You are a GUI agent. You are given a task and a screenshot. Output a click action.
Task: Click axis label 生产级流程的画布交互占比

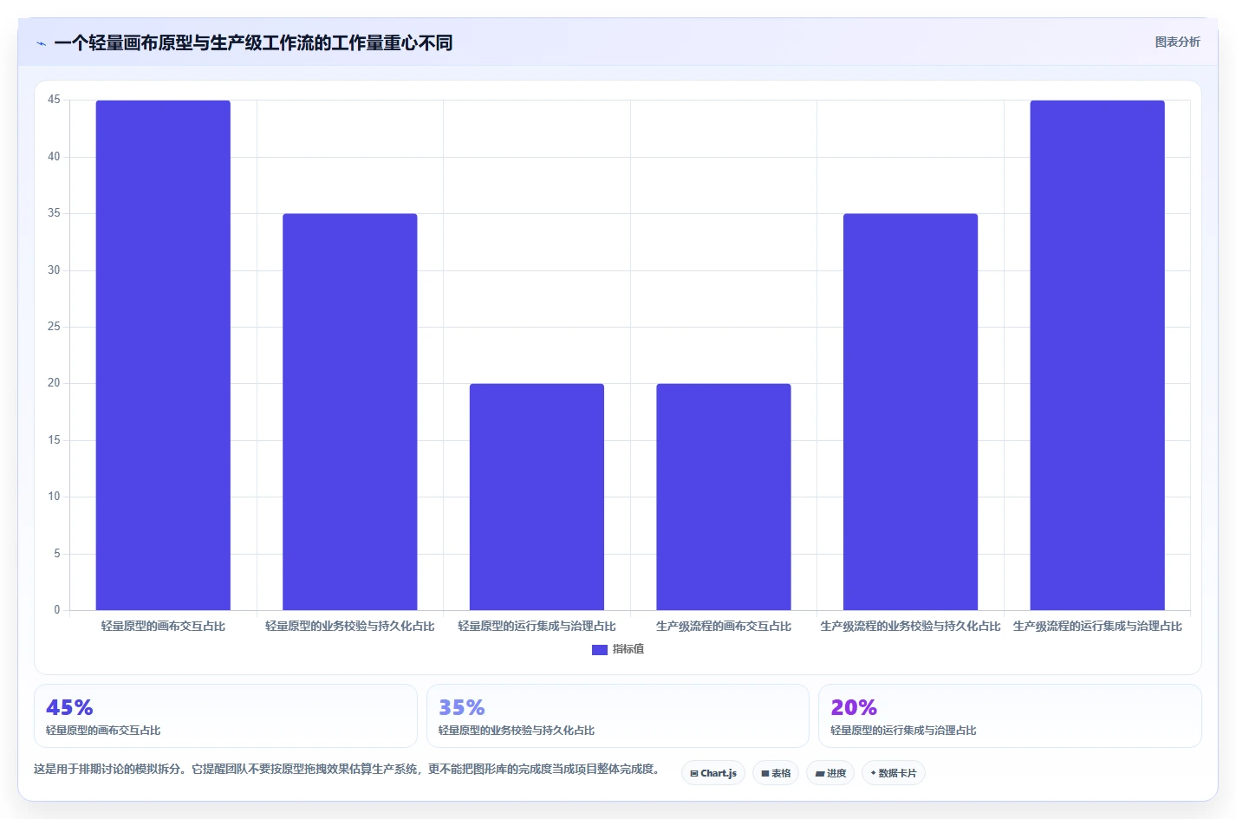click(x=724, y=626)
